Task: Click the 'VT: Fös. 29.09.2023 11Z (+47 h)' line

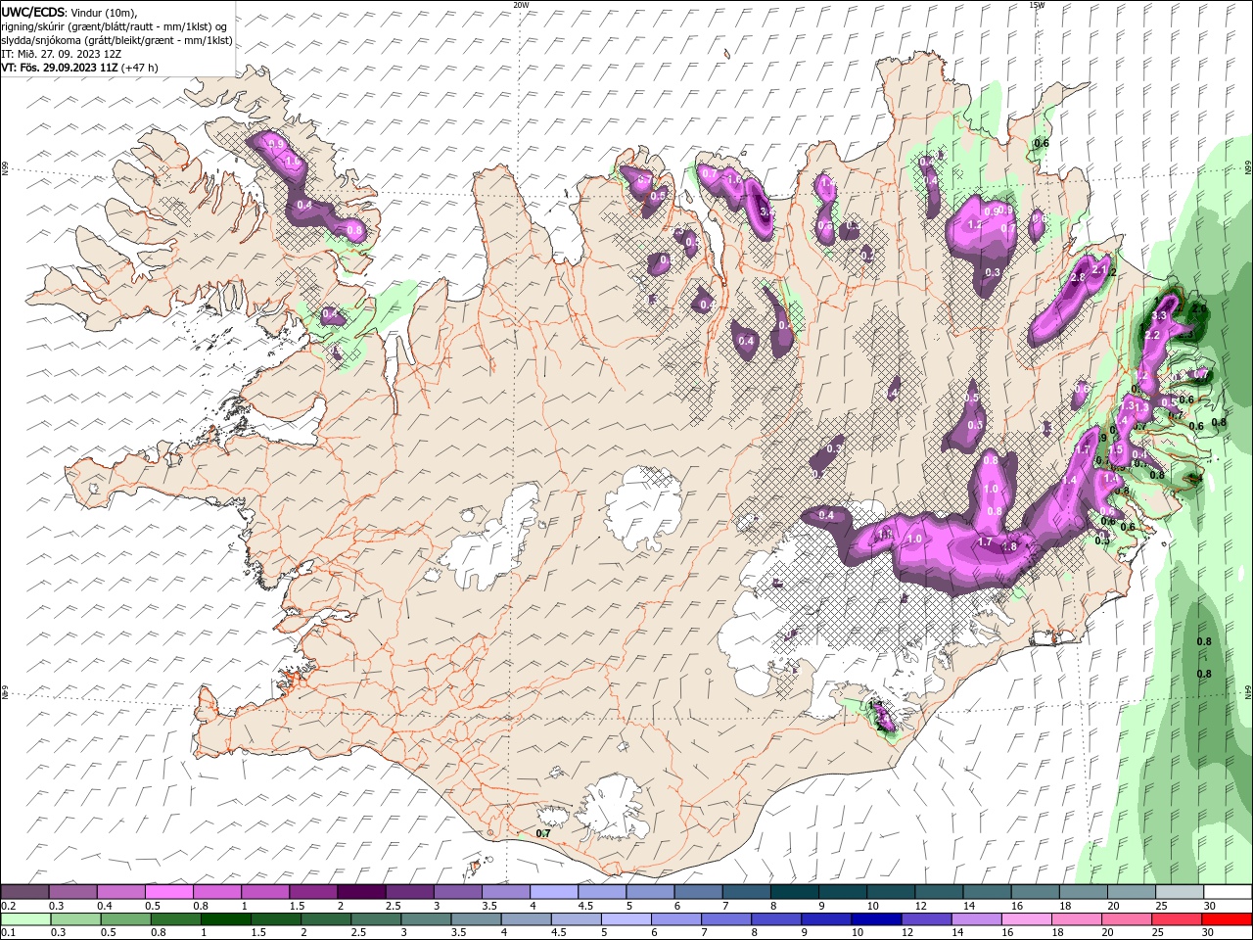Action: (79, 68)
